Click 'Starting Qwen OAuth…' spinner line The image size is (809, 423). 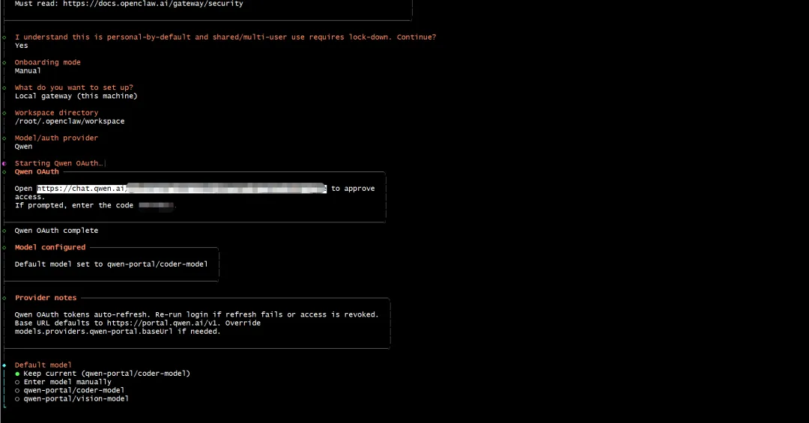(x=58, y=163)
